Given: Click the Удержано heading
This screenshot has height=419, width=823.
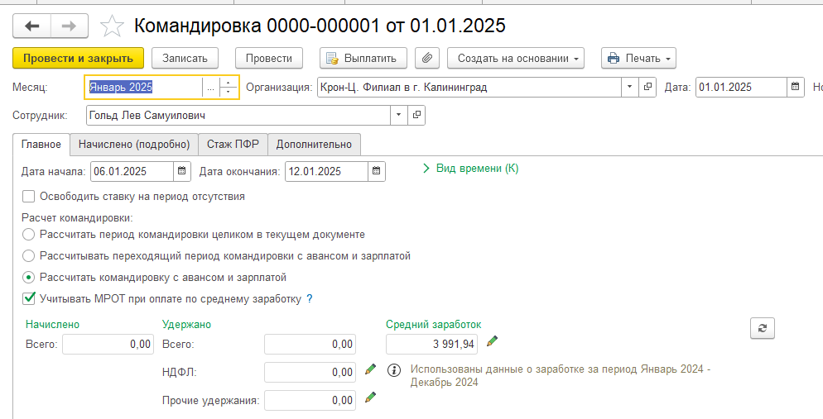Looking at the screenshot, I should pyautogui.click(x=186, y=325).
